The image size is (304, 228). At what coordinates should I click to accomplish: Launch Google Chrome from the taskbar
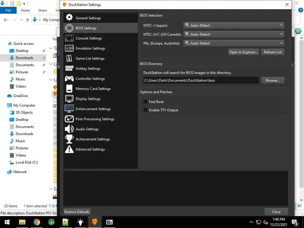(x=37, y=222)
